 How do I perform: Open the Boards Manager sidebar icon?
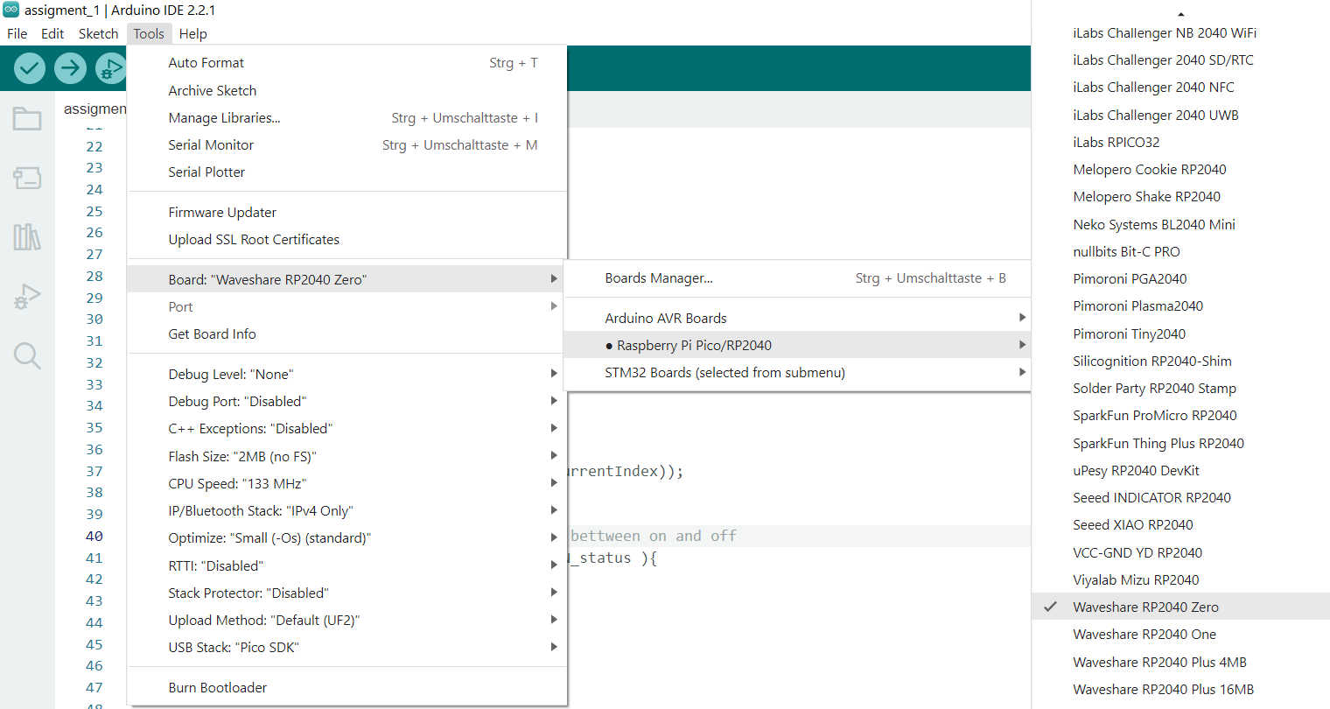[27, 179]
